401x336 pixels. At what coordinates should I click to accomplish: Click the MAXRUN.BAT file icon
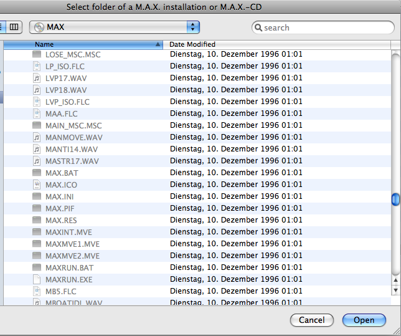37,267
